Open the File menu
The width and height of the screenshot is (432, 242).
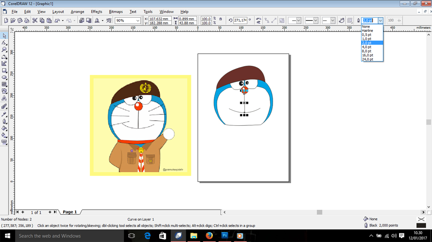pyautogui.click(x=14, y=12)
